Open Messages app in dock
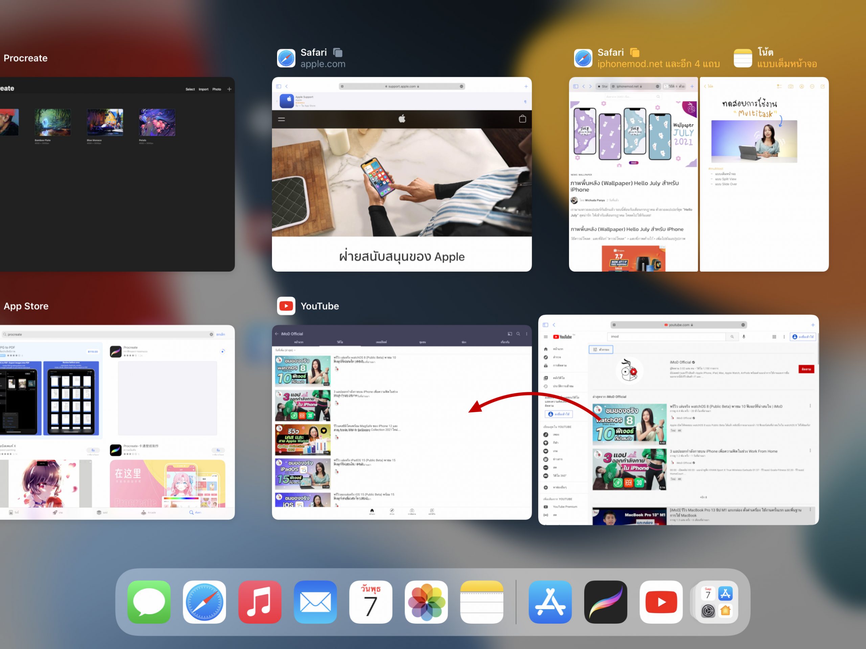The height and width of the screenshot is (649, 866). pyautogui.click(x=149, y=602)
